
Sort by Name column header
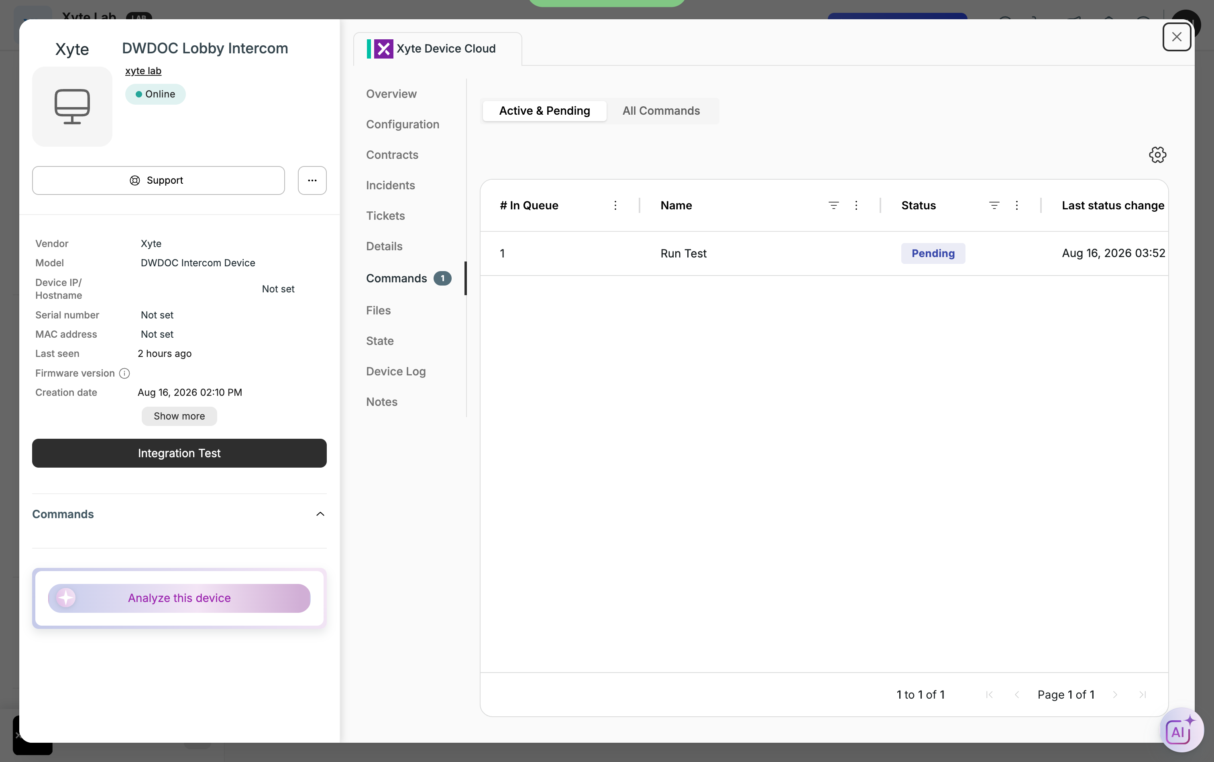676,205
